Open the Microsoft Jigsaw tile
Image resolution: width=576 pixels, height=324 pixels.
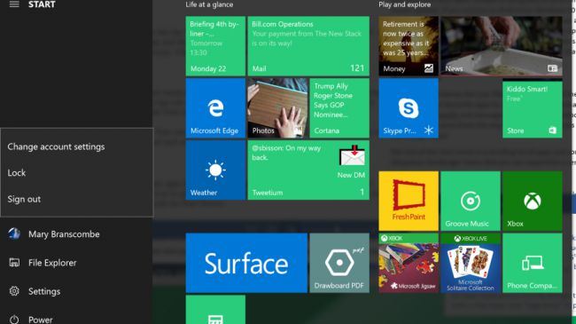click(x=409, y=263)
